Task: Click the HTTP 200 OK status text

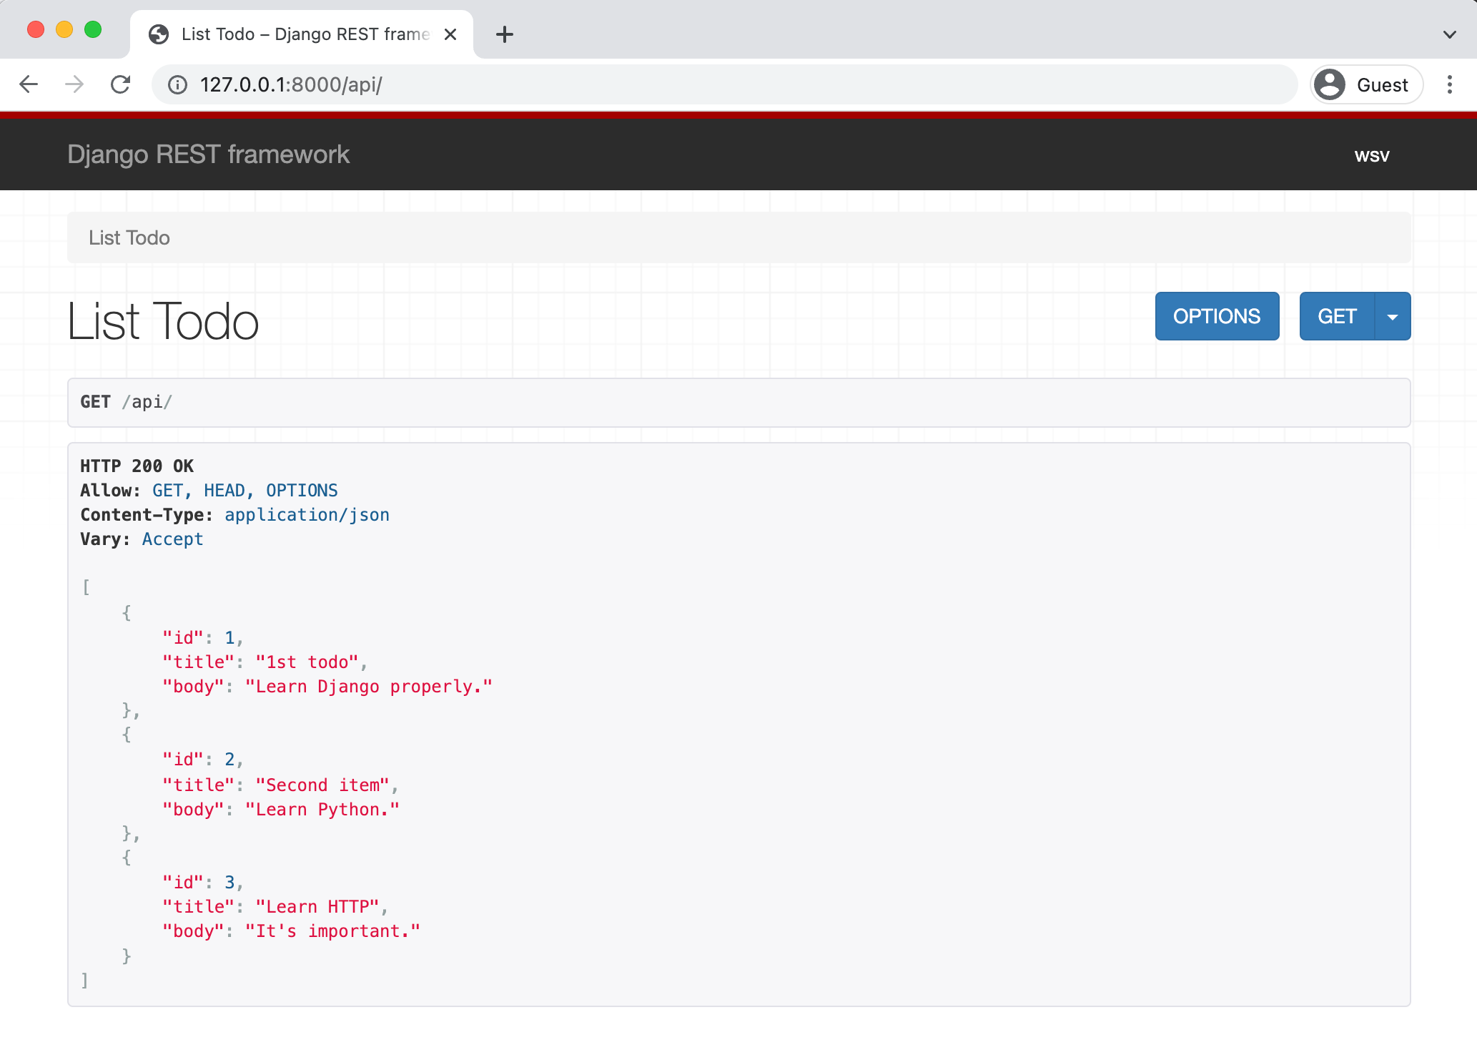Action: click(137, 466)
